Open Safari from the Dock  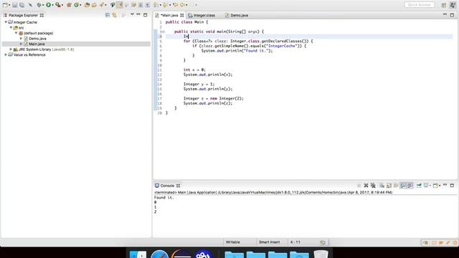pos(159,254)
